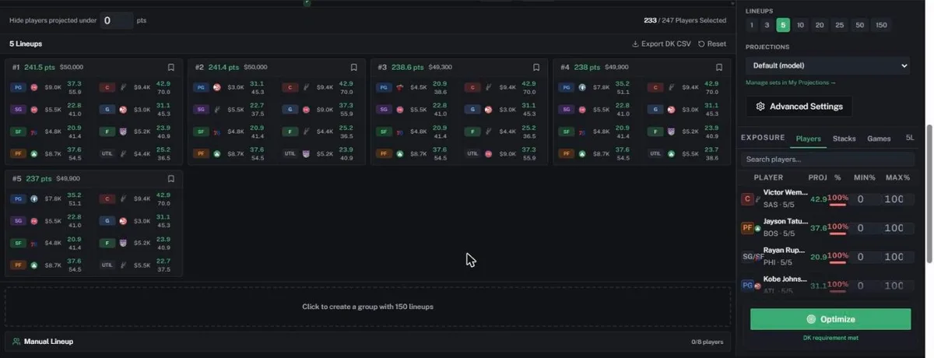Image resolution: width=934 pixels, height=358 pixels.
Task: Click the Export DK CSV download icon
Action: pyautogui.click(x=635, y=44)
